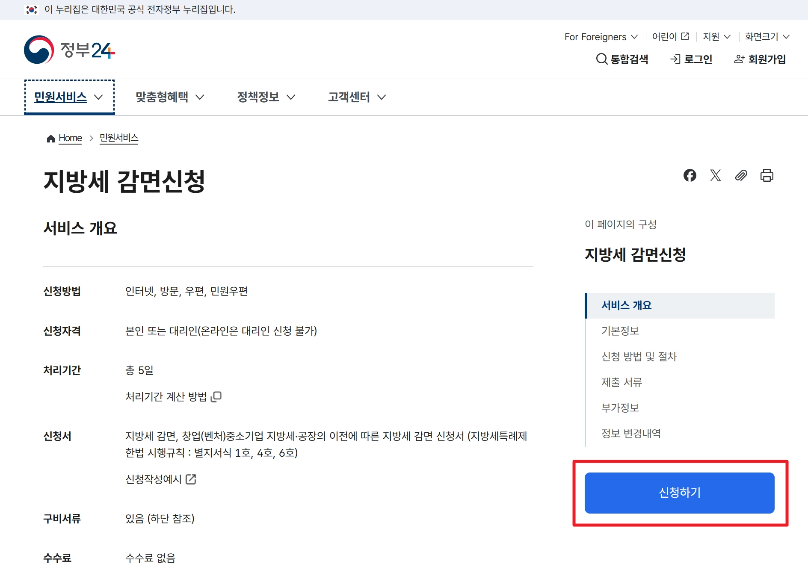Viewport: 808px width, 573px height.
Task: Select 제출 서류 in page navigation
Action: [621, 382]
